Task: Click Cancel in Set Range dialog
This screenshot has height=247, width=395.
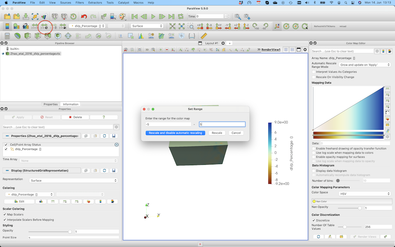Action: pyautogui.click(x=236, y=133)
